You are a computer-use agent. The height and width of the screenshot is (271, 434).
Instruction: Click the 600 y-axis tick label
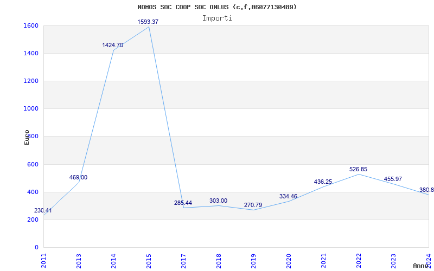pyautogui.click(x=33, y=165)
